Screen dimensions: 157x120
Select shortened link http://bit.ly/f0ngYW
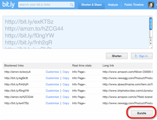(x=17, y=91)
